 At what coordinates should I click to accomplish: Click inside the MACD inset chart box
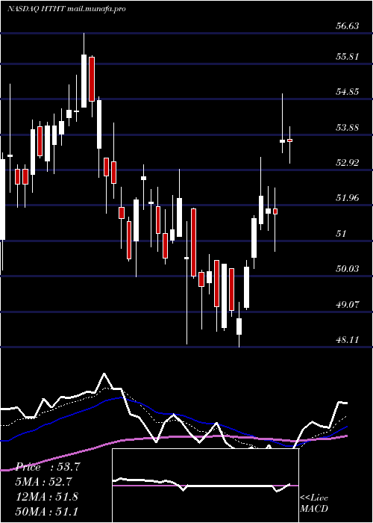pyautogui.click(x=205, y=486)
